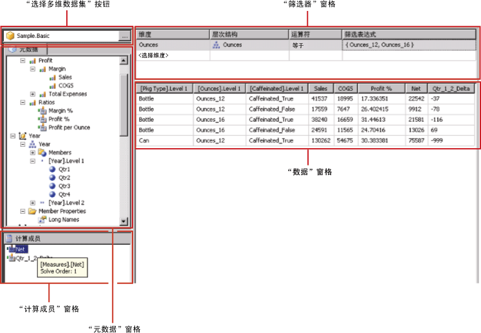Image resolution: width=481 pixels, height=333 pixels.
Task: Click the metadata tree scrollbar thumb
Action: tap(123, 105)
